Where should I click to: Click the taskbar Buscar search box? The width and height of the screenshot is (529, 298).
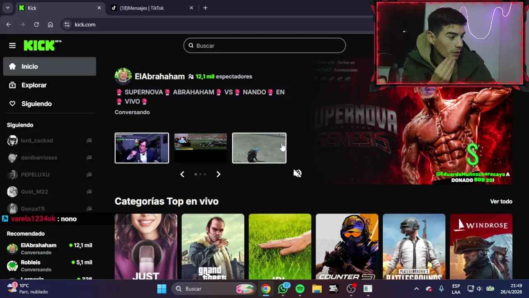214,289
